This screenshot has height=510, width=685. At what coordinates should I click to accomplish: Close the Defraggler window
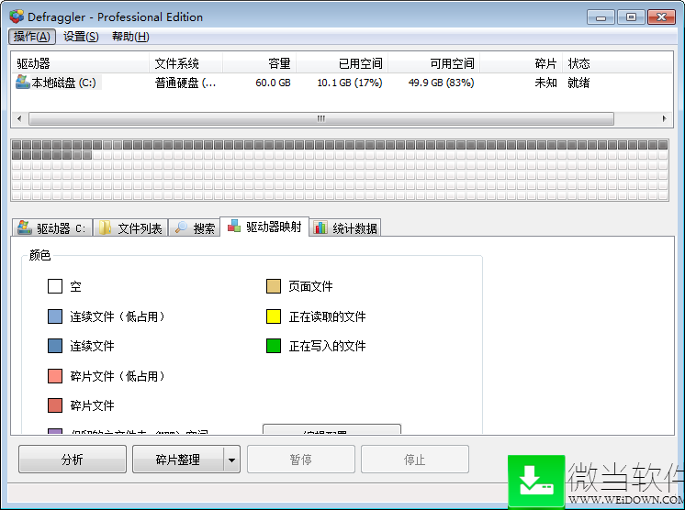[661, 17]
